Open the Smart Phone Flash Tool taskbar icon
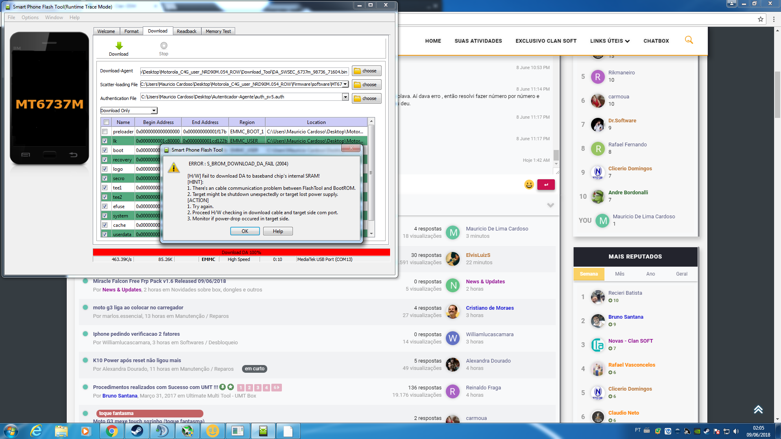 (263, 431)
